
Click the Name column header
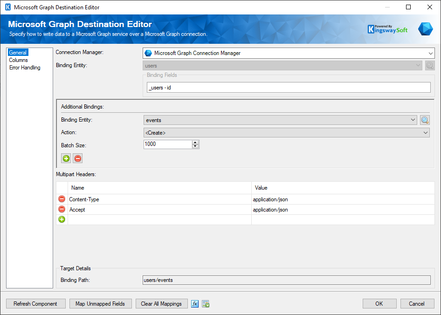tap(159, 188)
